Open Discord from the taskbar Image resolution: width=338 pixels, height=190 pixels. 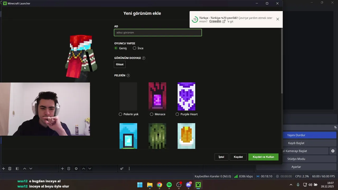click(x=189, y=185)
